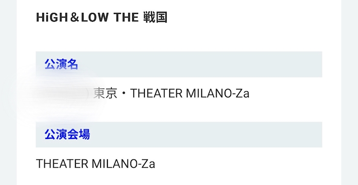Select the 公演会場 section label
358x185 pixels.
click(67, 135)
